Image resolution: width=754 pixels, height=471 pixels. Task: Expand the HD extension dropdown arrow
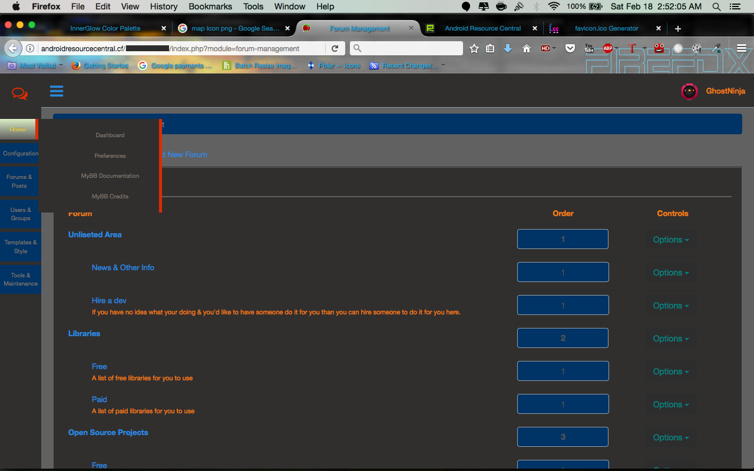point(554,49)
